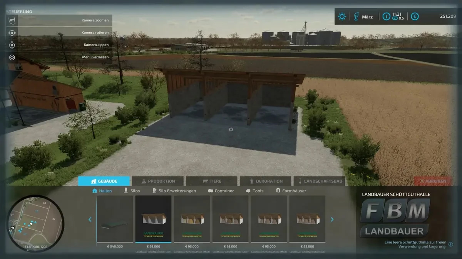Image resolution: width=462 pixels, height=259 pixels.
Task: Switch to the Produktion tab
Action: click(158, 181)
